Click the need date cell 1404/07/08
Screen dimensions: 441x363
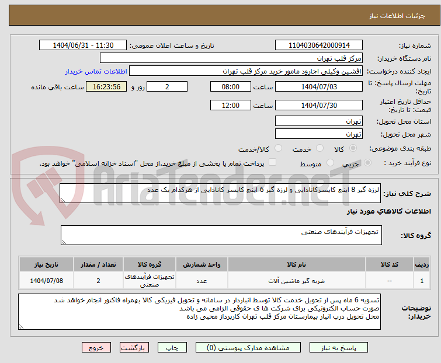point(46,281)
